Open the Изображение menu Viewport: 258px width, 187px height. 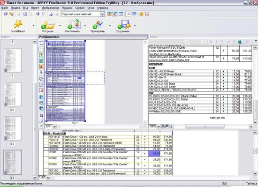[x=50, y=8]
